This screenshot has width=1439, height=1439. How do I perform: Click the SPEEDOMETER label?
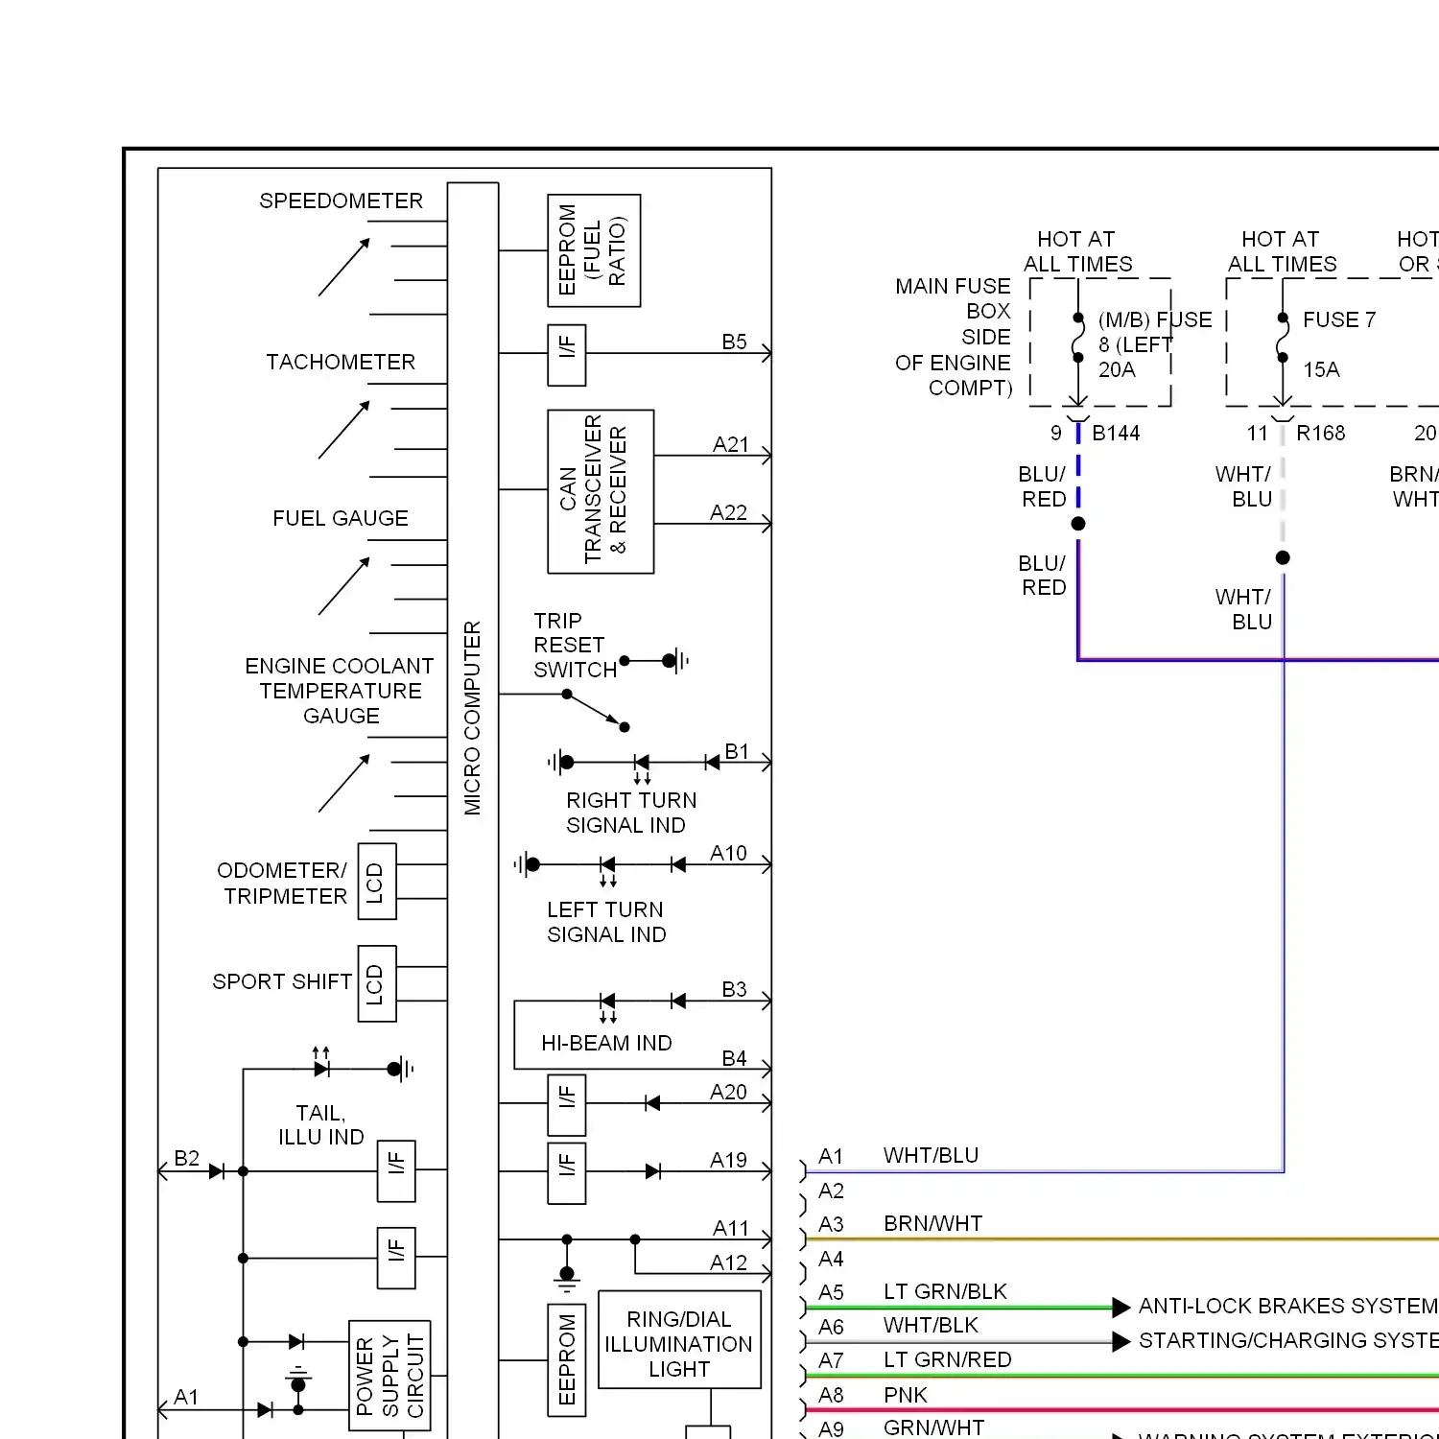click(x=341, y=201)
